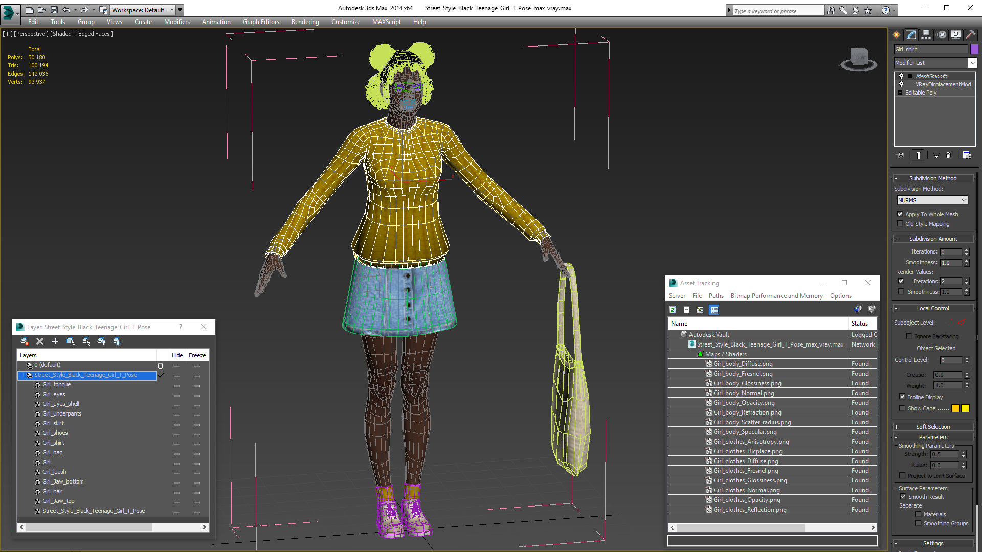Open Paths menu in Asset Tracking

tap(716, 296)
